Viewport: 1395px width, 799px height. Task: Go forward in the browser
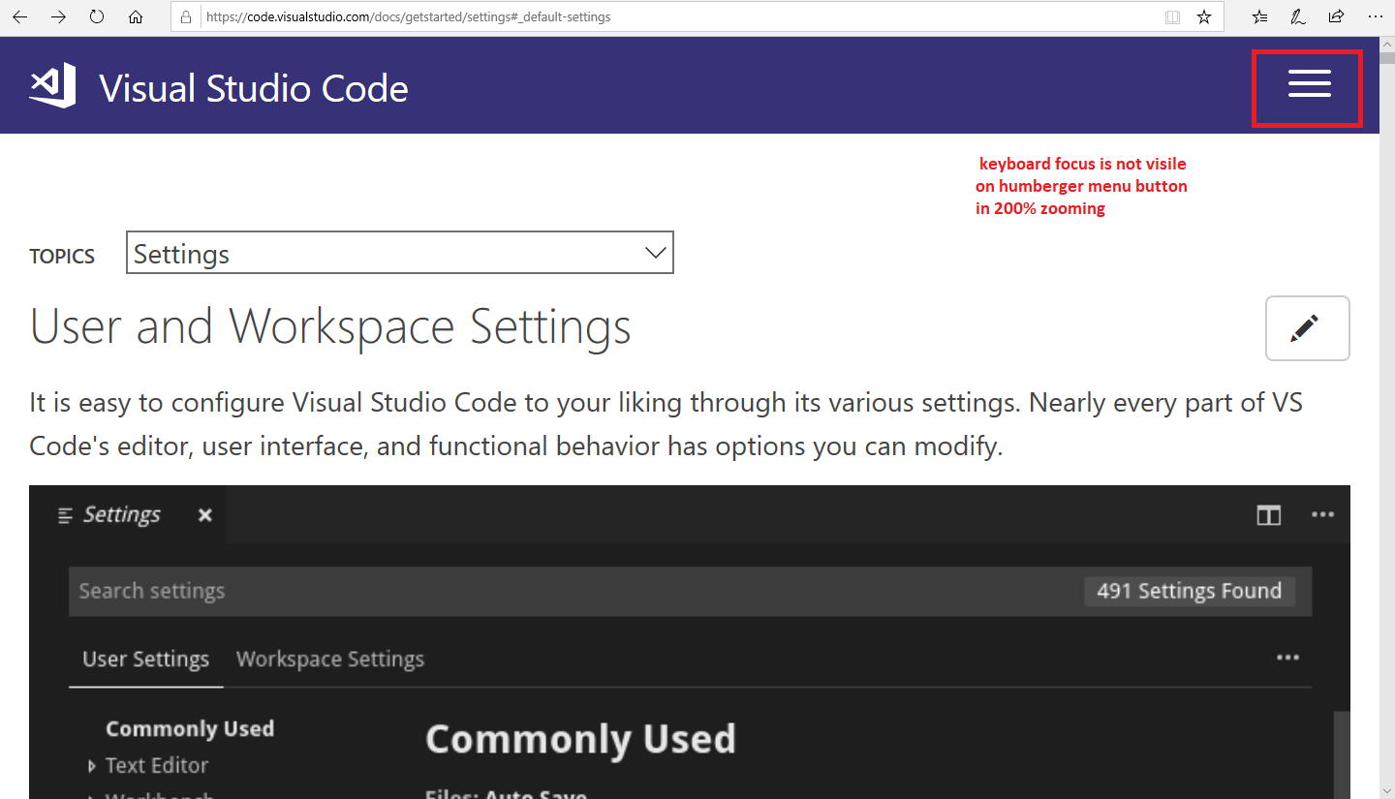point(58,16)
